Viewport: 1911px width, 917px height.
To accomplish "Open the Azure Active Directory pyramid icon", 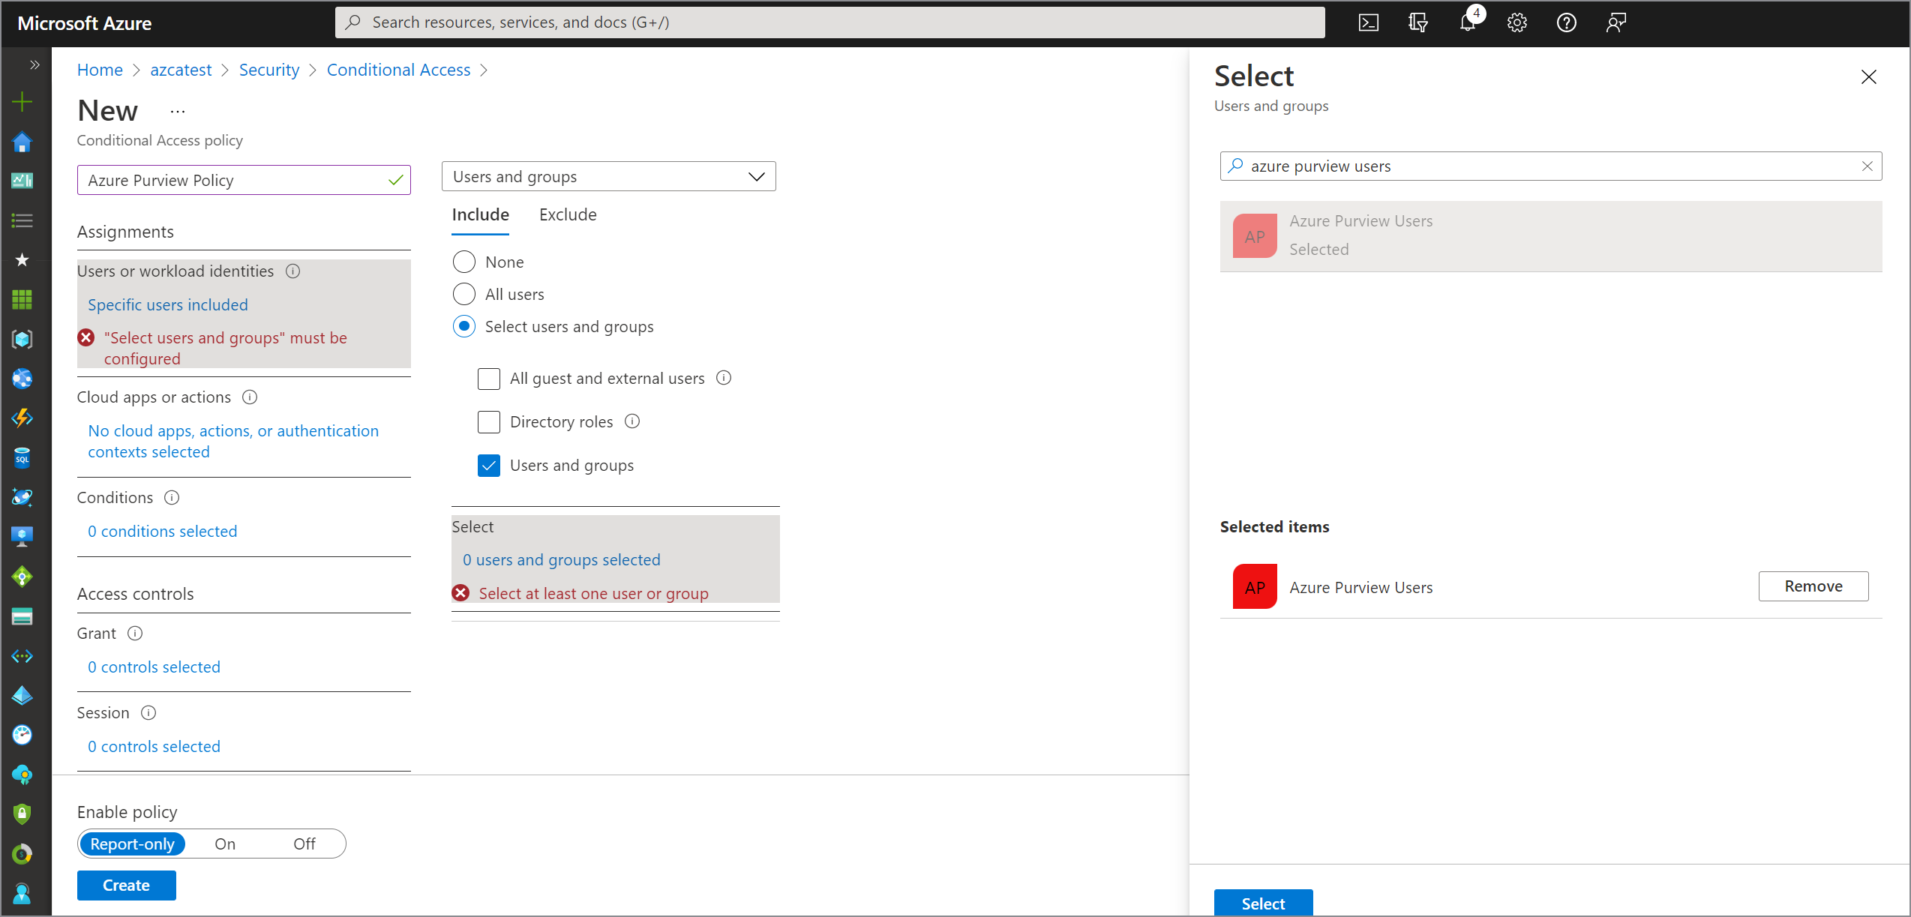I will (x=22, y=695).
